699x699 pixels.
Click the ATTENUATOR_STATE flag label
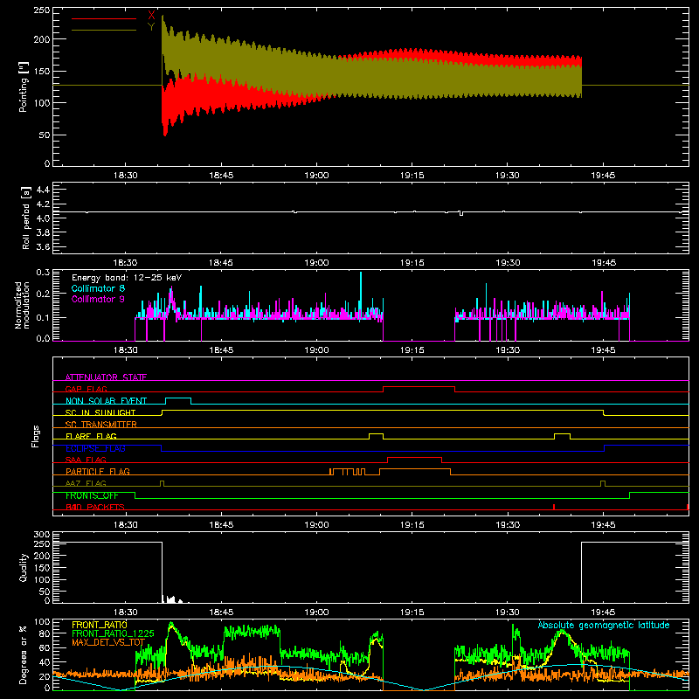(x=106, y=377)
